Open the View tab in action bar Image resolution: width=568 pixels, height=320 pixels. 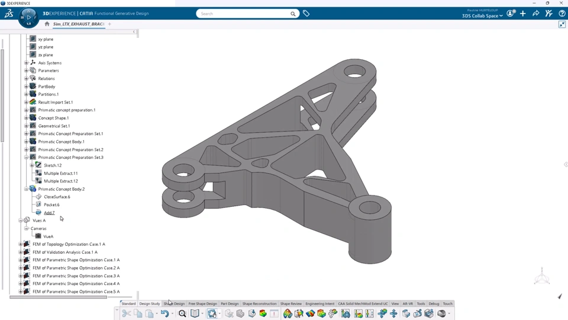click(395, 303)
